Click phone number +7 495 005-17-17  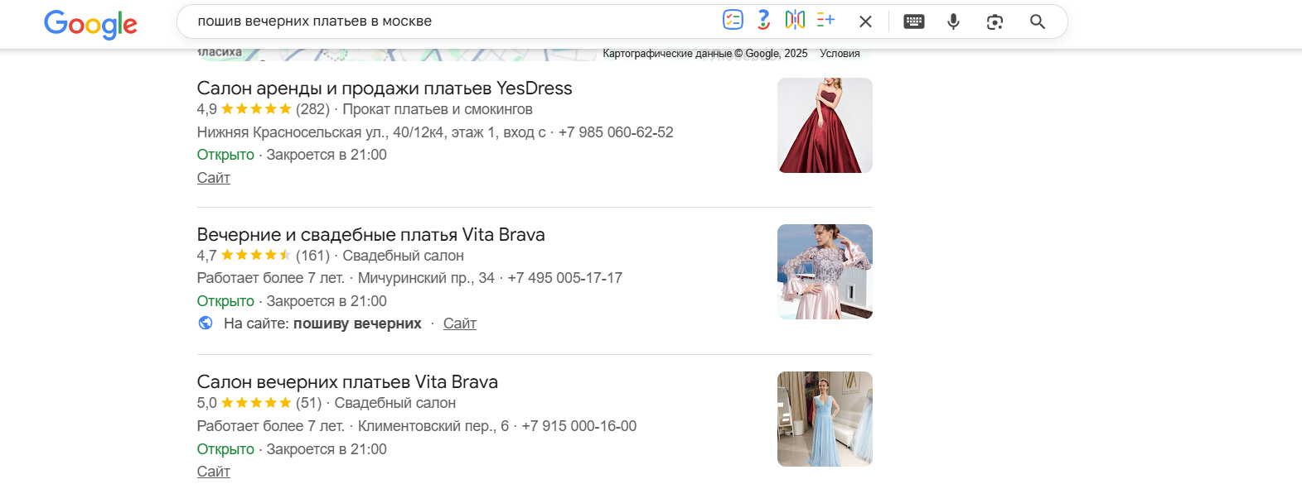pyautogui.click(x=565, y=278)
